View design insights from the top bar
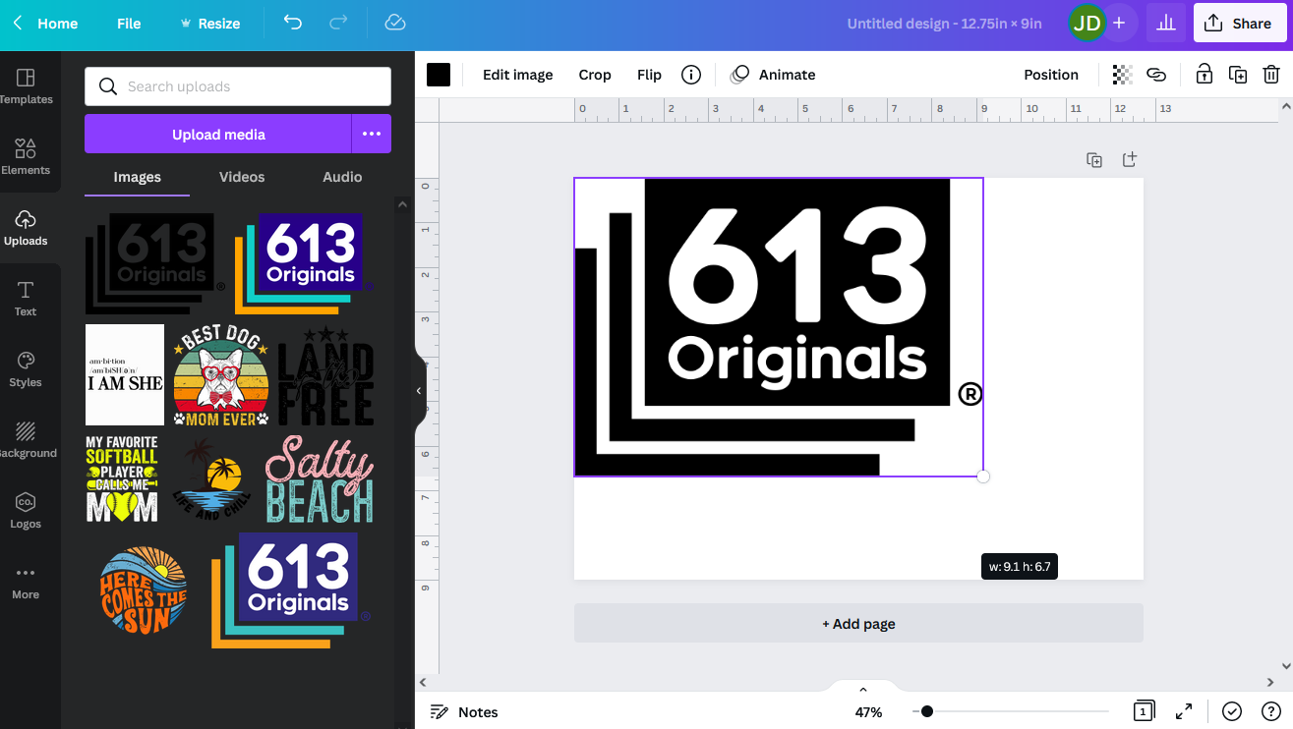The image size is (1293, 729). point(1166,23)
